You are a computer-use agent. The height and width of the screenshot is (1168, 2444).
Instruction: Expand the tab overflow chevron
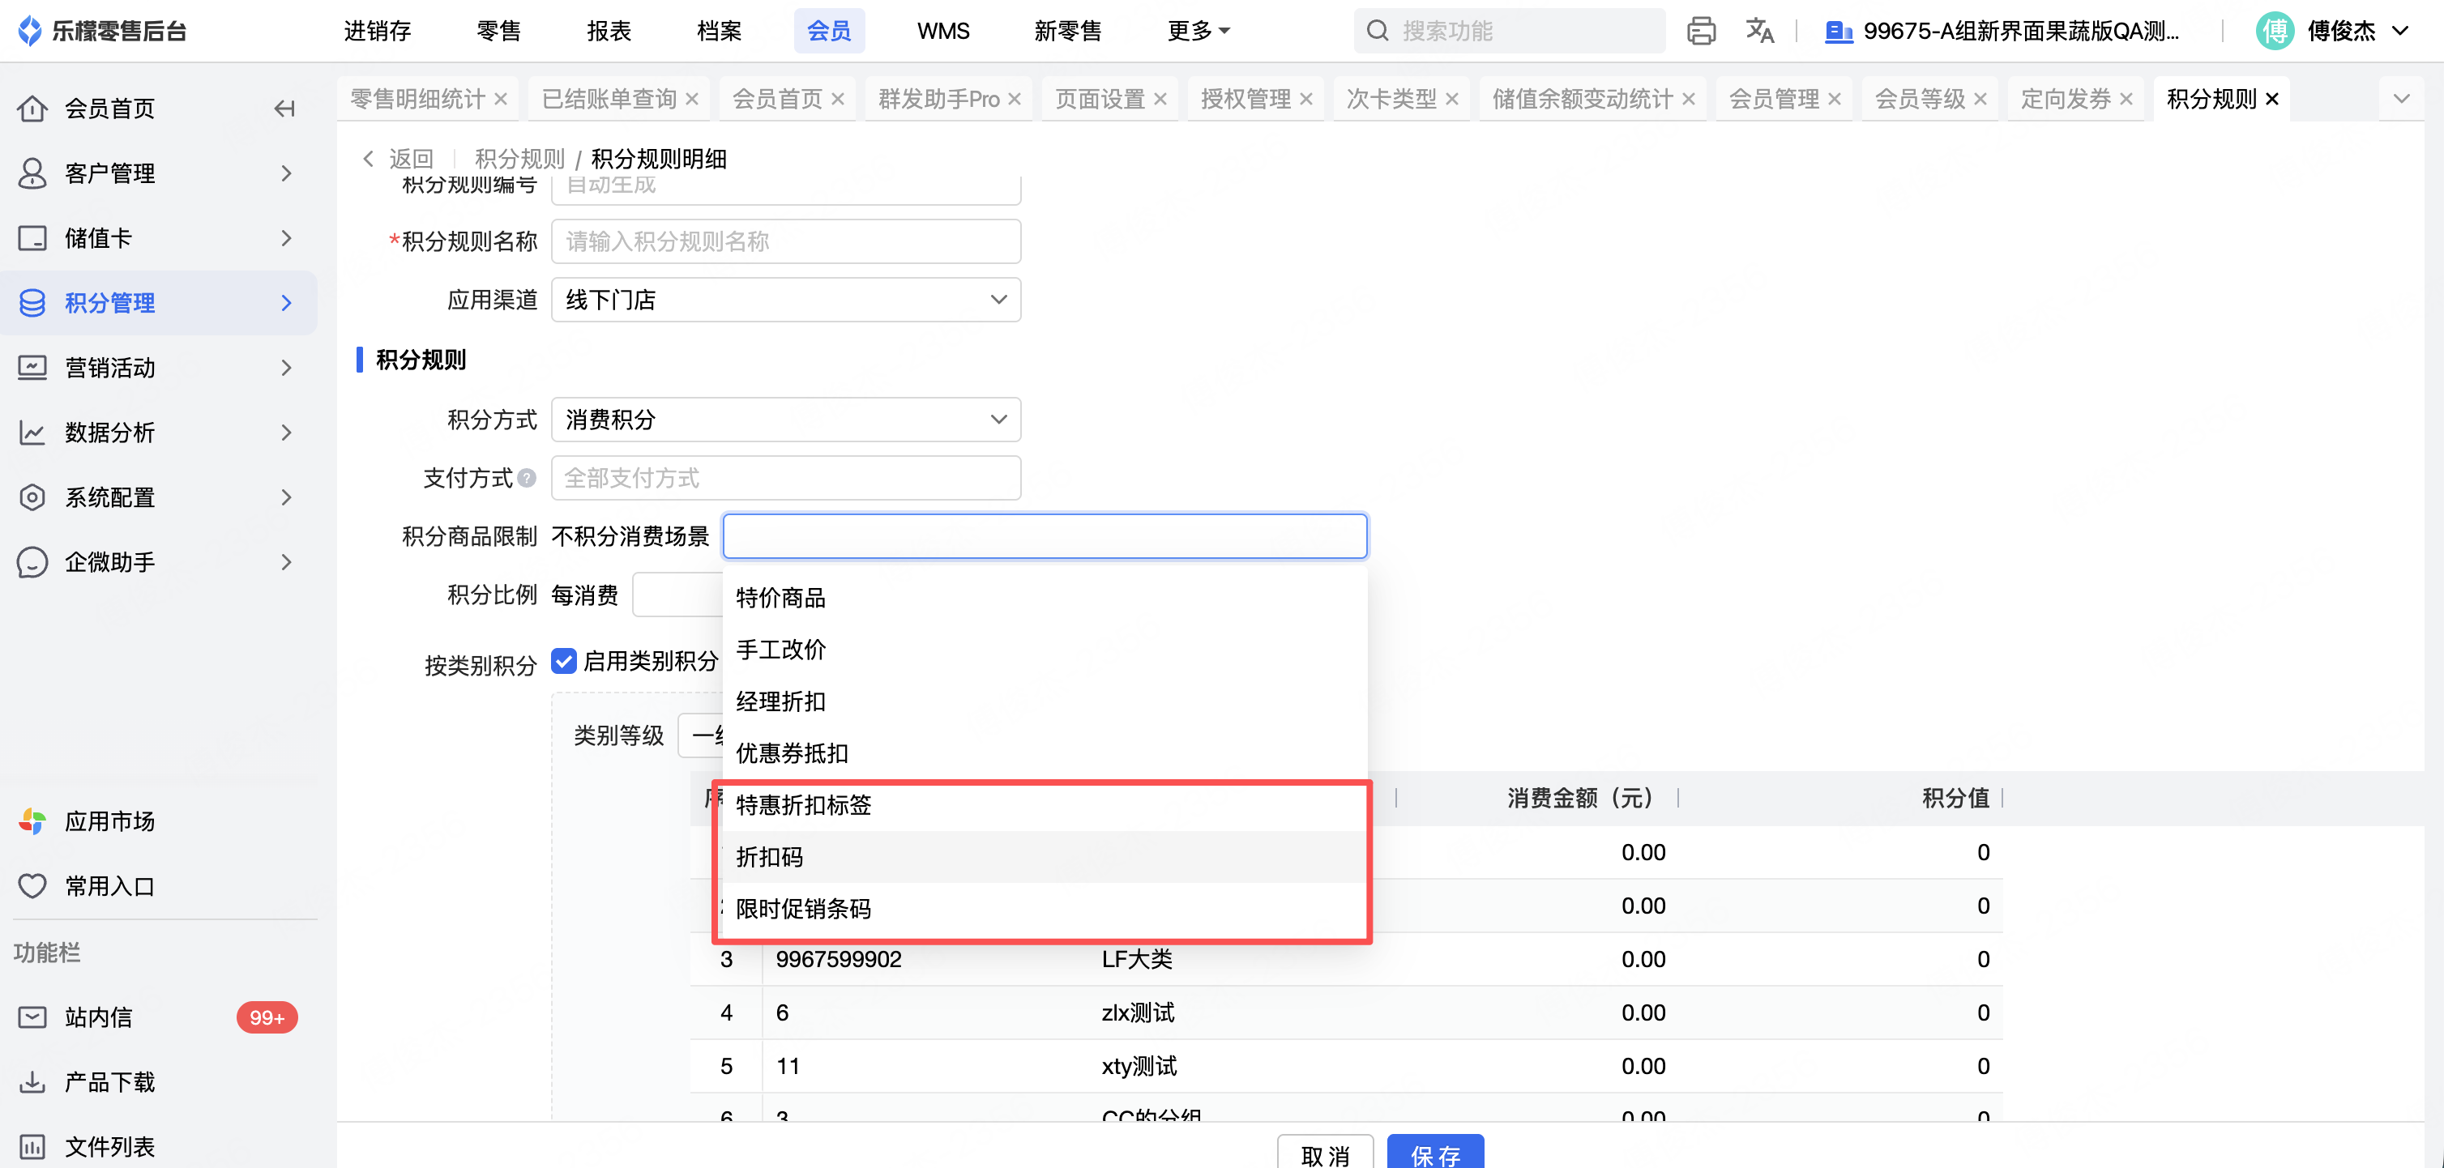[x=2401, y=99]
